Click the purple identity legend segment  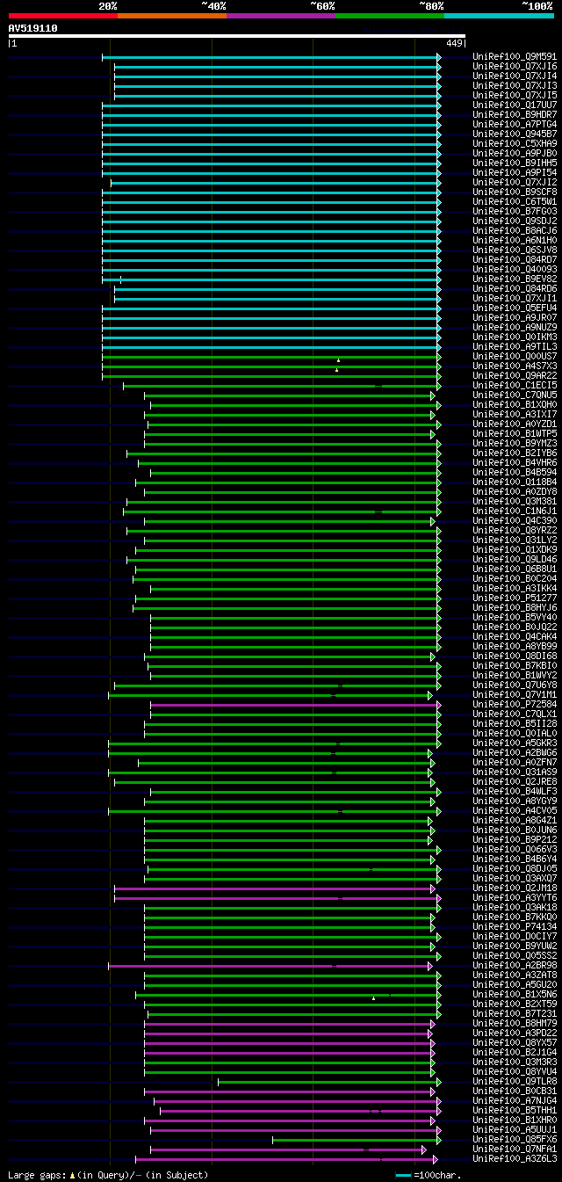coord(280,16)
